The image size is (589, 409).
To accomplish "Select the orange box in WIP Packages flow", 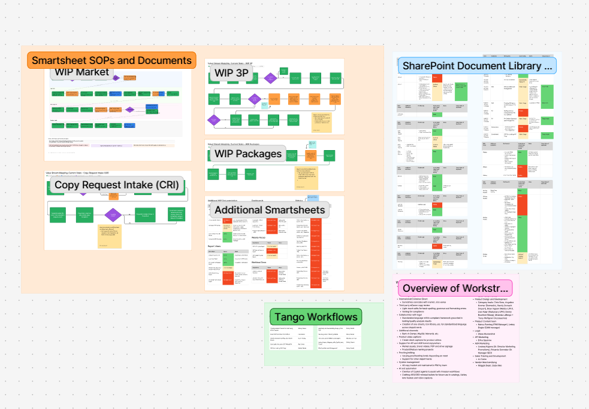I will tap(310, 155).
